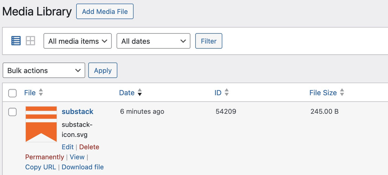This screenshot has height=175, width=388.
Task: Click the ID sort arrows
Action: tap(226, 93)
